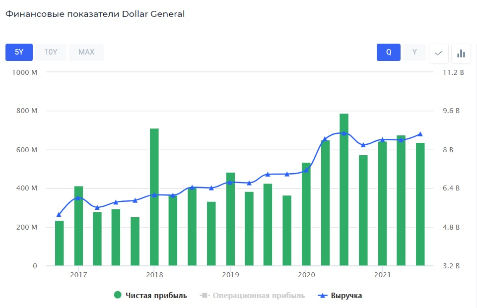Viewport: 477px width, 308px height.
Task: Click the 3.2 B right axis label
Action: click(451, 266)
